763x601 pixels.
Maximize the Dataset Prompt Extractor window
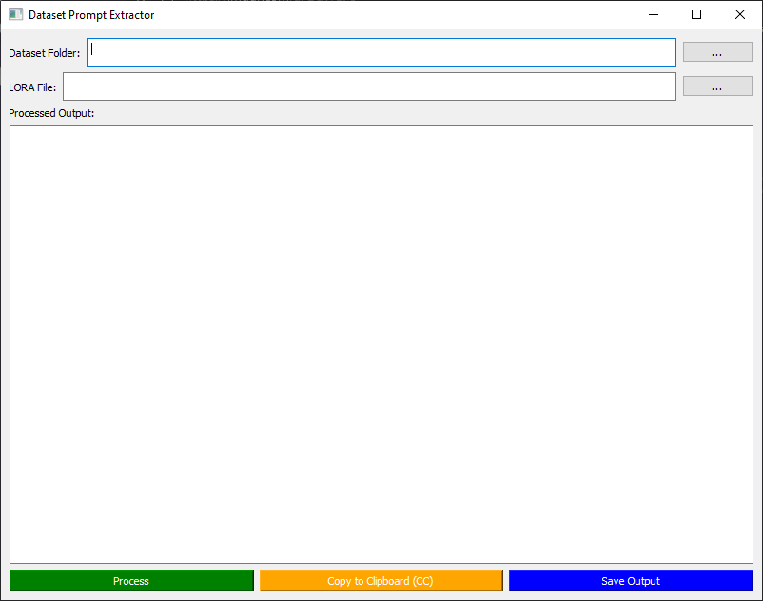click(696, 14)
